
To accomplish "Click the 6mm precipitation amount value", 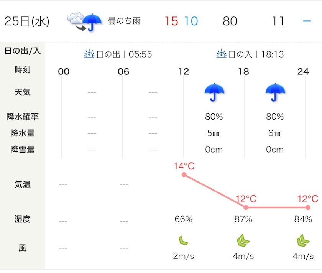I will (275, 133).
